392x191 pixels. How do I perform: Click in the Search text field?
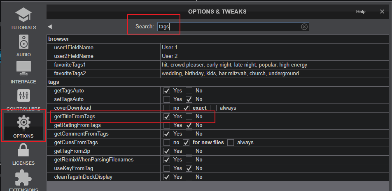coord(233,27)
